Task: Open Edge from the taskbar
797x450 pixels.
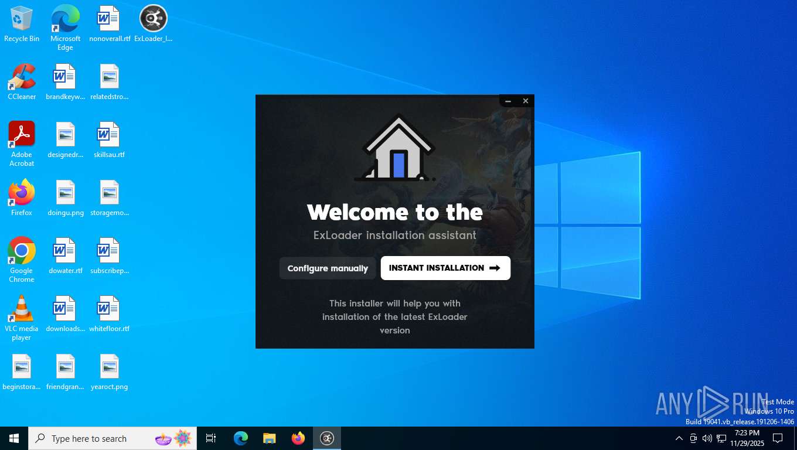Action: (x=241, y=438)
